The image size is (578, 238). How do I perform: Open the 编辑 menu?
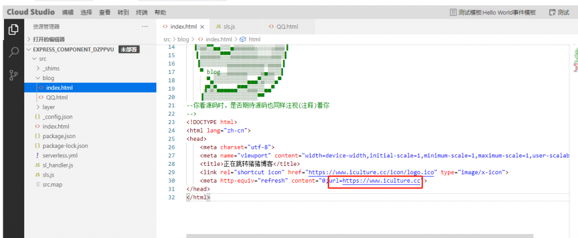coord(68,12)
